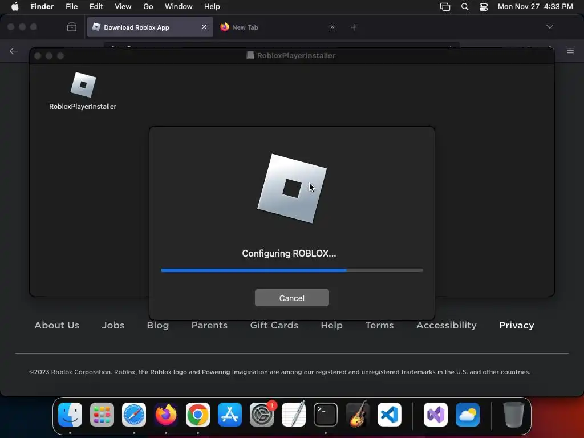This screenshot has height=438, width=584.
Task: Open the Help menu in the menu bar
Action: click(x=212, y=7)
